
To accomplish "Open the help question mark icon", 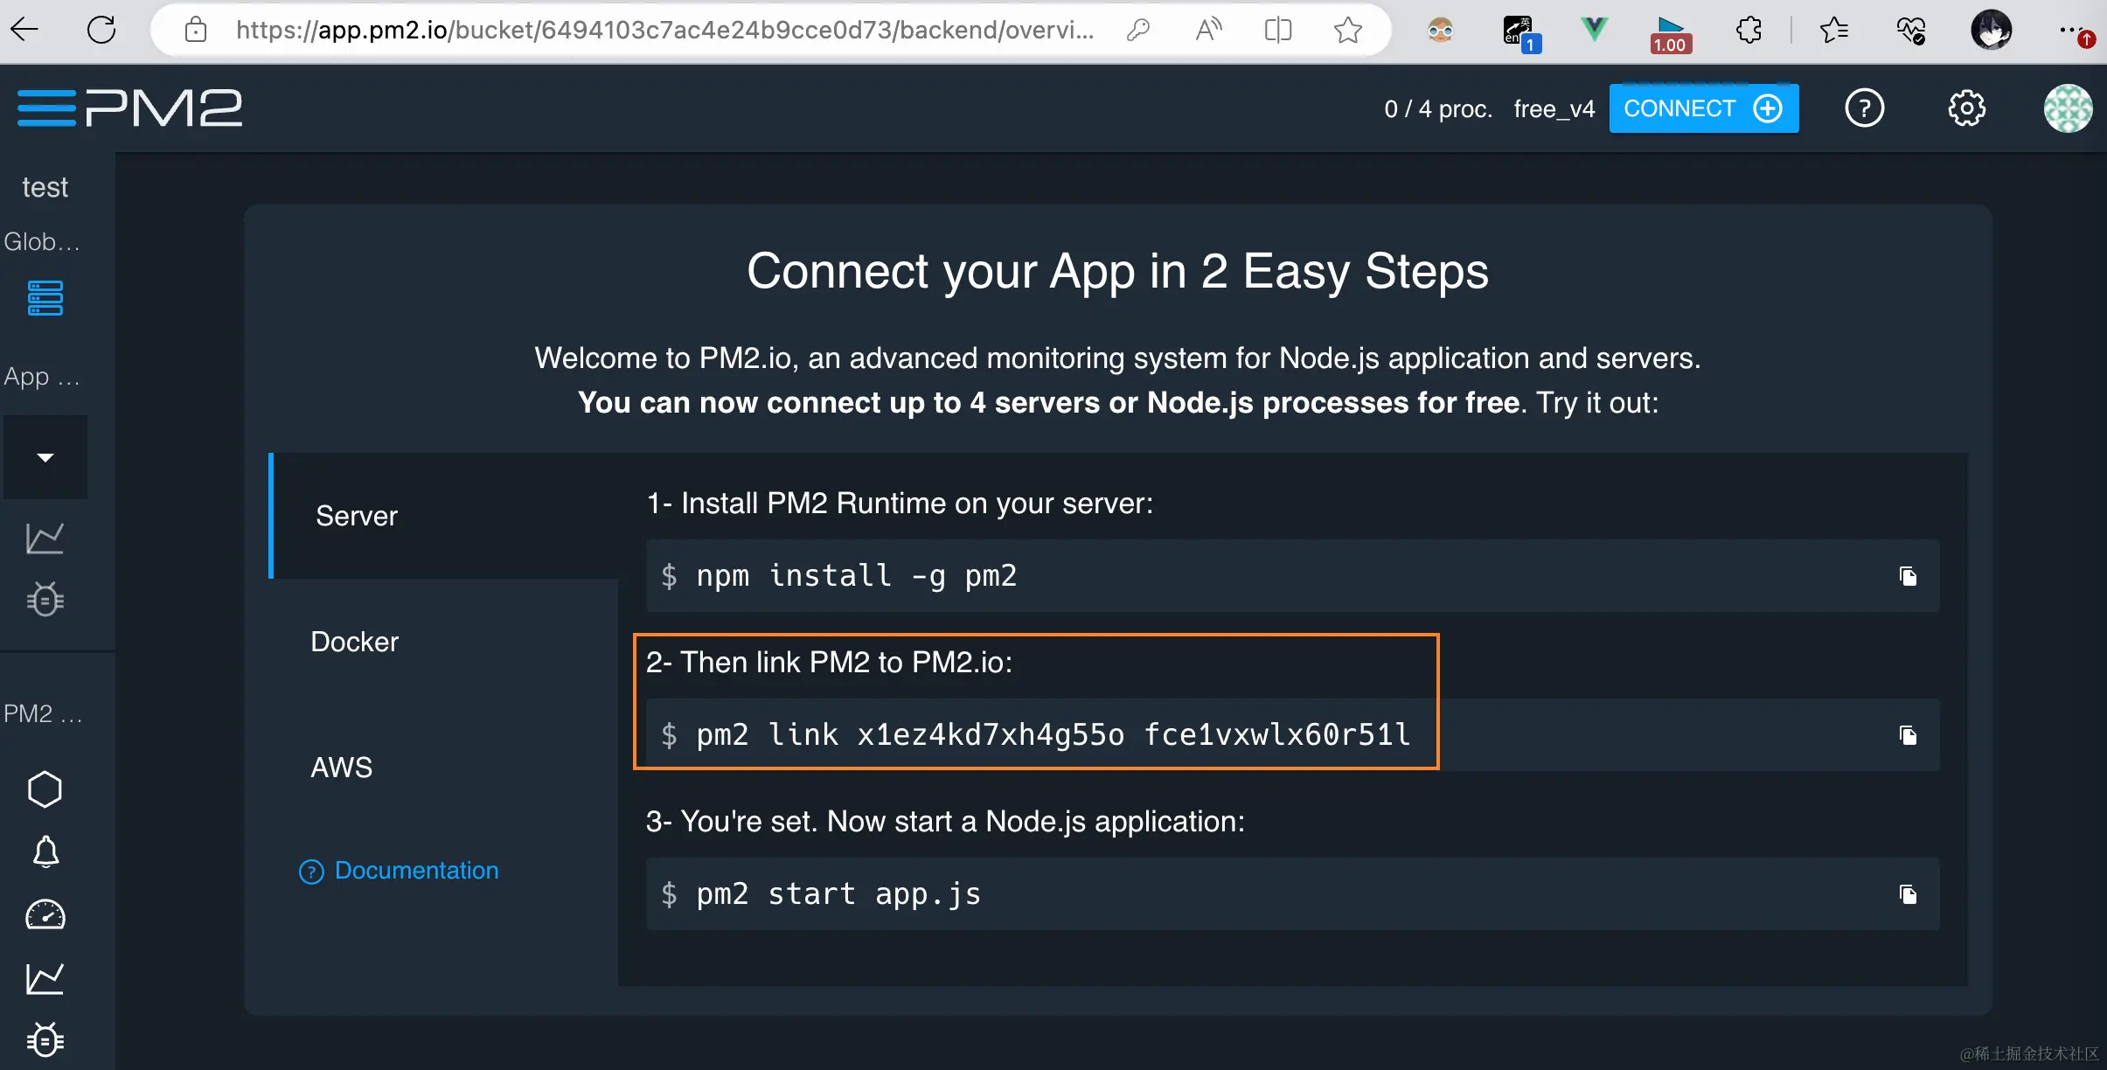I will 1864,108.
